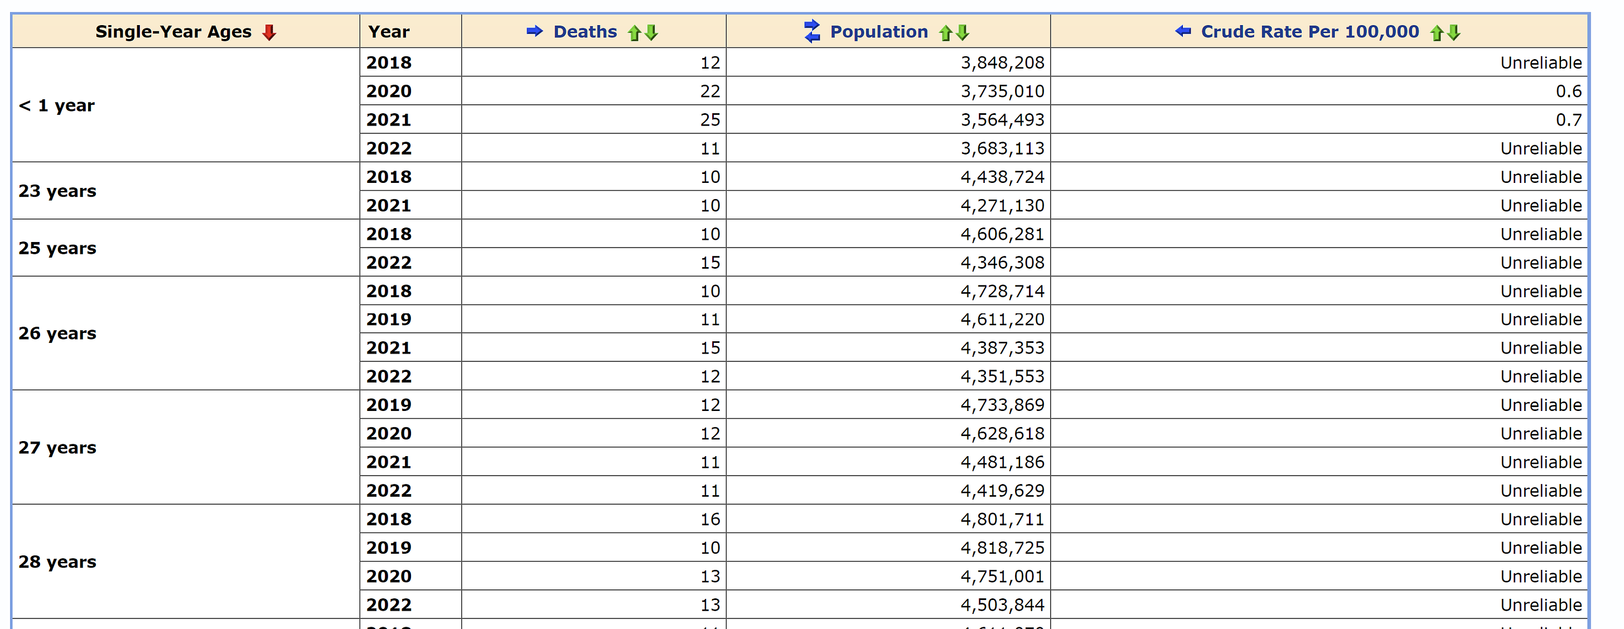Click the Population column header link
Image resolution: width=1624 pixels, height=629 pixels.
(878, 32)
